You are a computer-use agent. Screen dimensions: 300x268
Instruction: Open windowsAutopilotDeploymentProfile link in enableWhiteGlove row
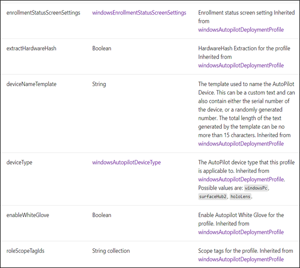tap(241, 232)
